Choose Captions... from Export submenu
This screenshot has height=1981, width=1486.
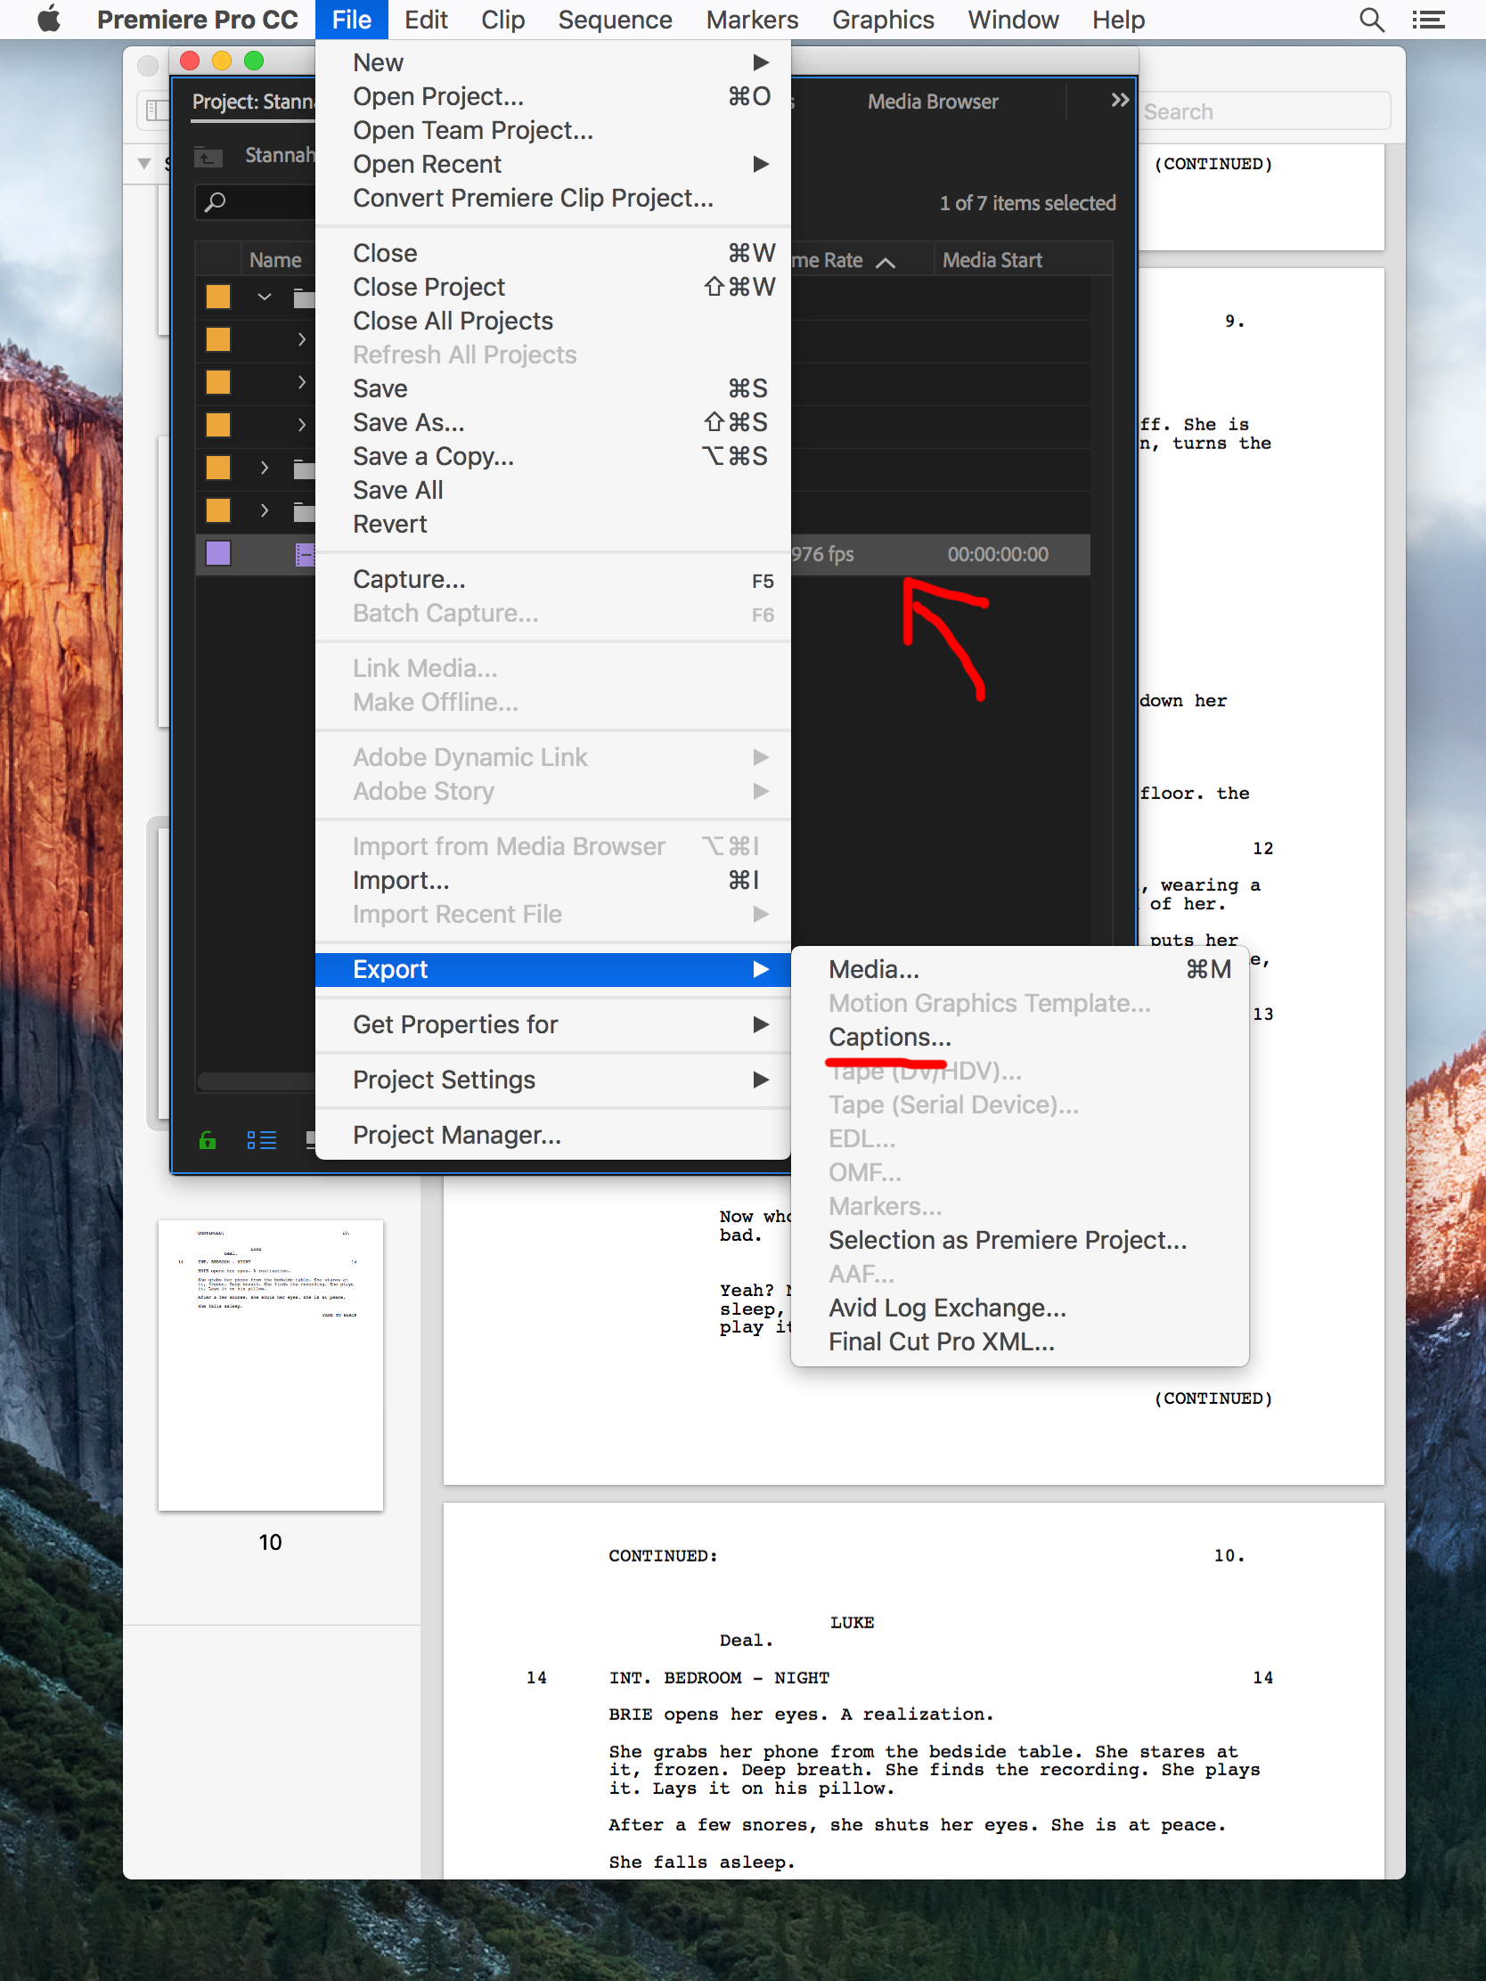(x=1019, y=1037)
